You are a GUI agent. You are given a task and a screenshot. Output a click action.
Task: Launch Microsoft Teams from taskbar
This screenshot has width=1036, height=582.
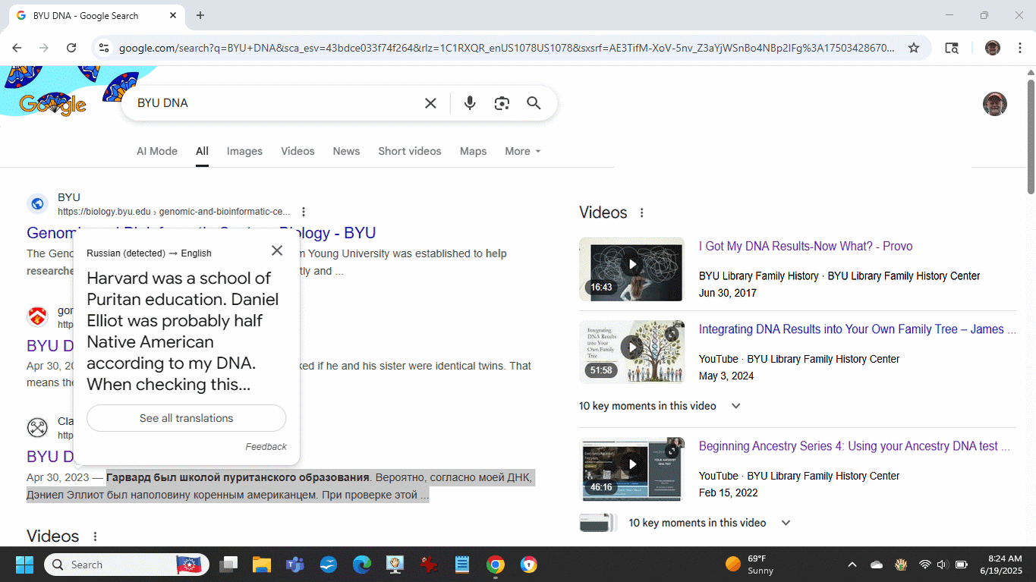295,565
